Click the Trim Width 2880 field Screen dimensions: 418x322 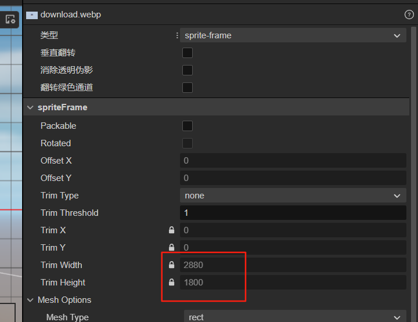[x=293, y=265]
